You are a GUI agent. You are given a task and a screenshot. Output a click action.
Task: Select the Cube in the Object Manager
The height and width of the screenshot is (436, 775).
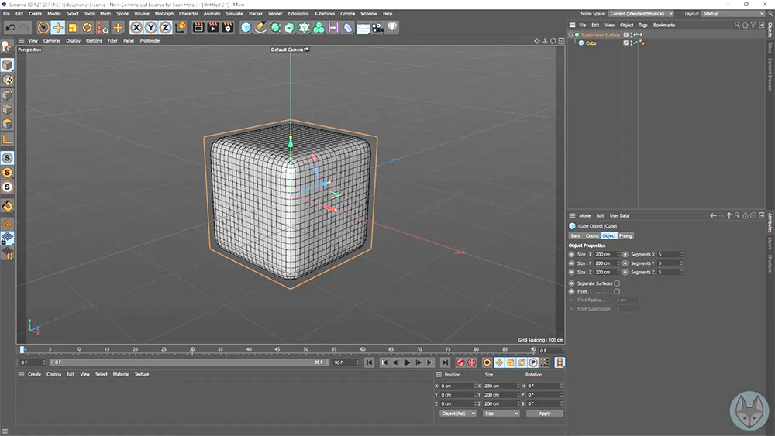(x=591, y=43)
